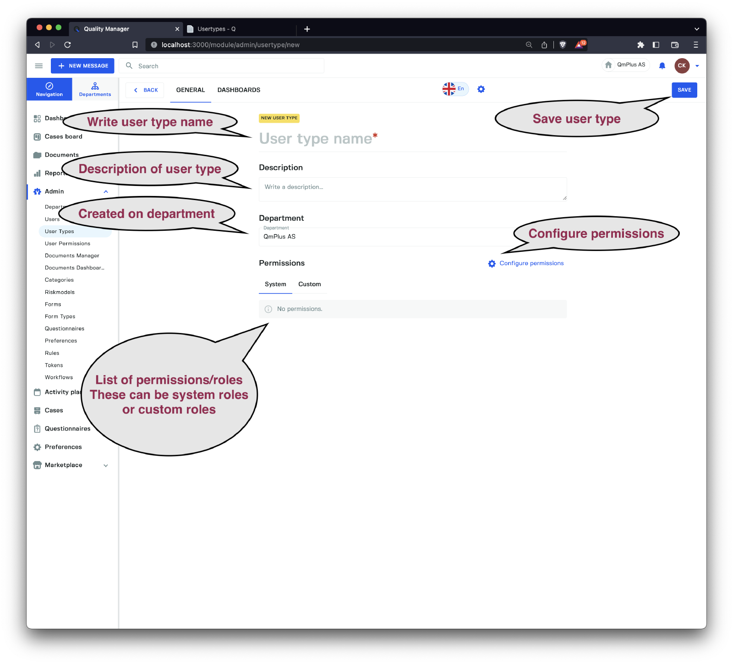Viewport: 733px width, 664px height.
Task: Bookmark this page via bookmark icon
Action: [135, 45]
